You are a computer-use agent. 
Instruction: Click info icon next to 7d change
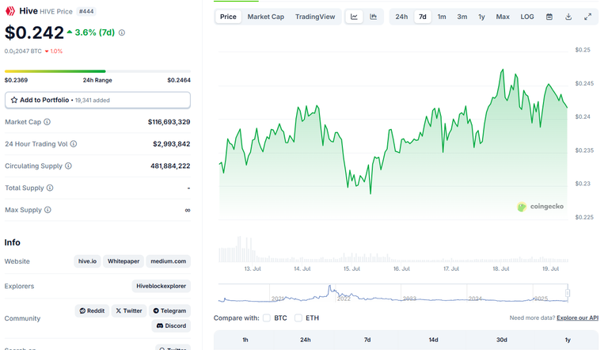[x=122, y=32]
